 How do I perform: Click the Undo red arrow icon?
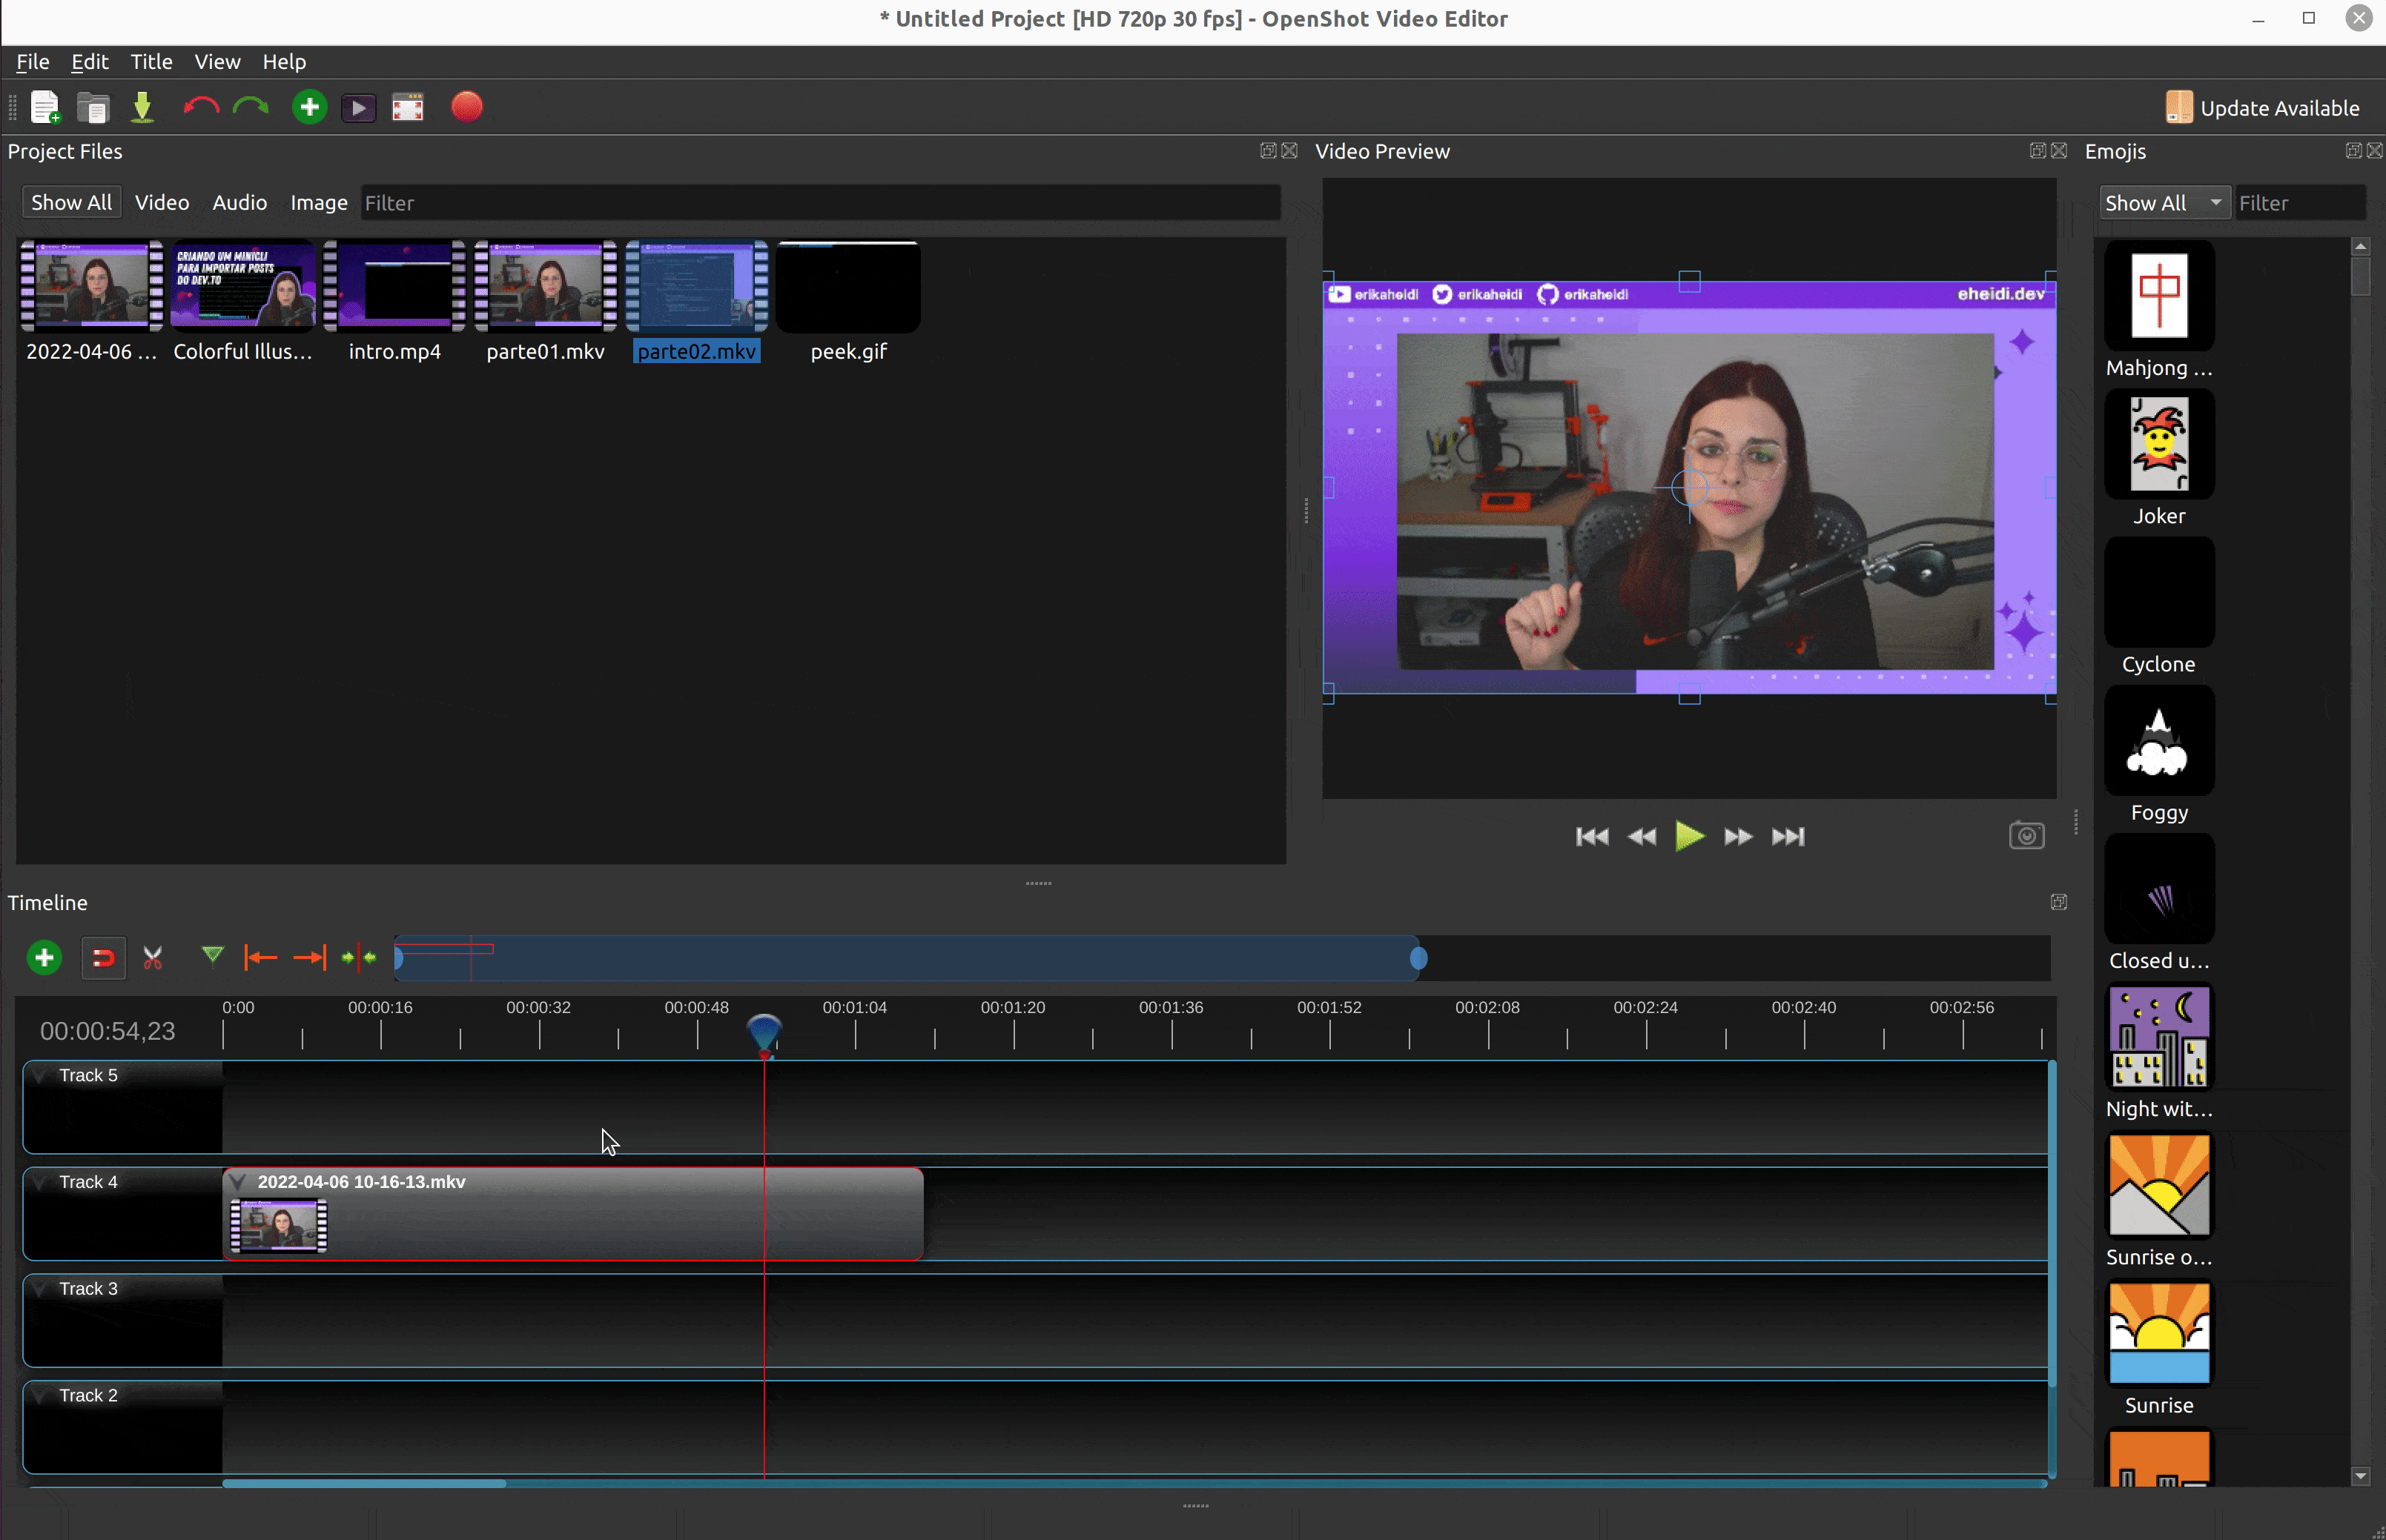pyautogui.click(x=200, y=107)
